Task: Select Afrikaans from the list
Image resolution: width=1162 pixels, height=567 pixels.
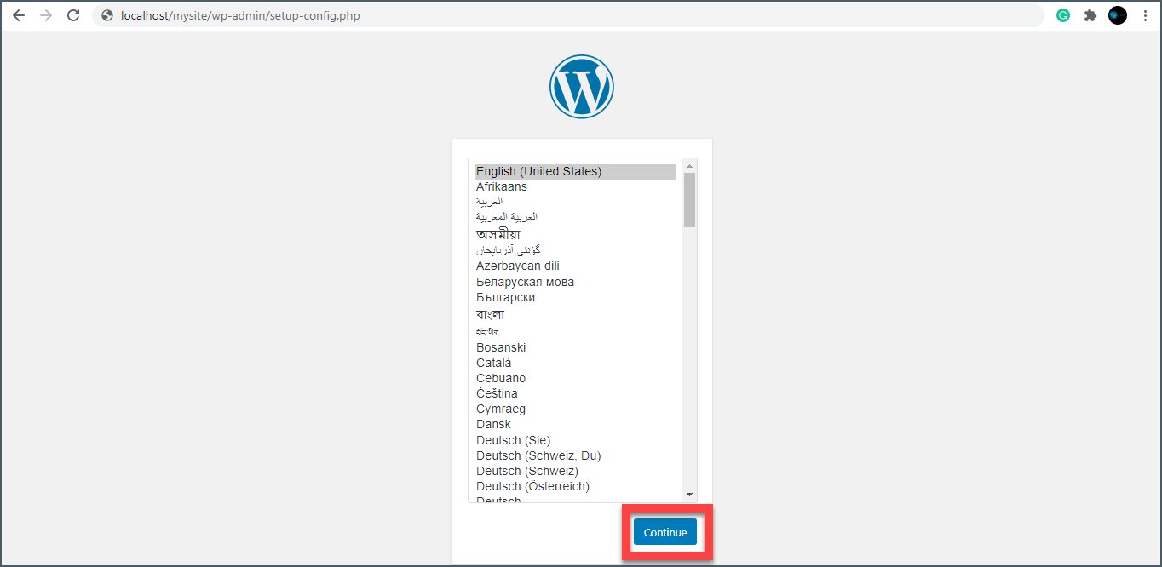Action: tap(575, 186)
